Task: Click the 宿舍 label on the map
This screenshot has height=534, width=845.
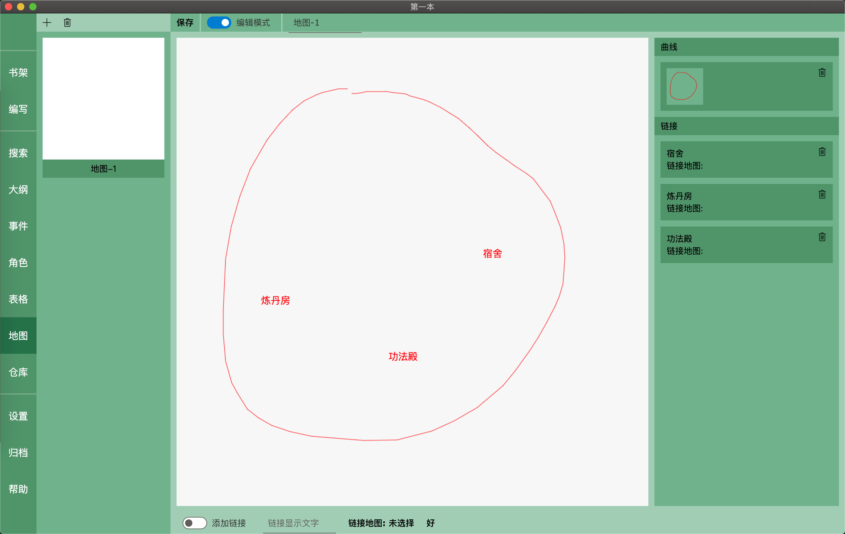Action: pos(492,254)
